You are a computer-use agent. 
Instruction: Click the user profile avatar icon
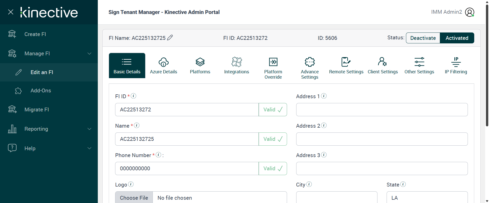point(469,12)
